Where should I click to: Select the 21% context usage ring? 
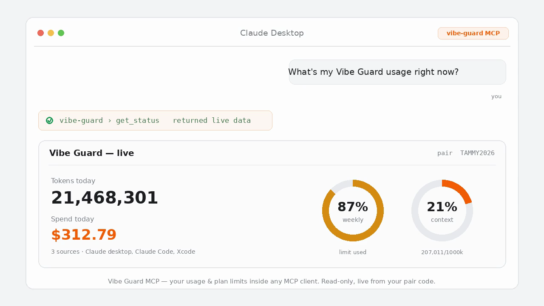[x=442, y=210]
